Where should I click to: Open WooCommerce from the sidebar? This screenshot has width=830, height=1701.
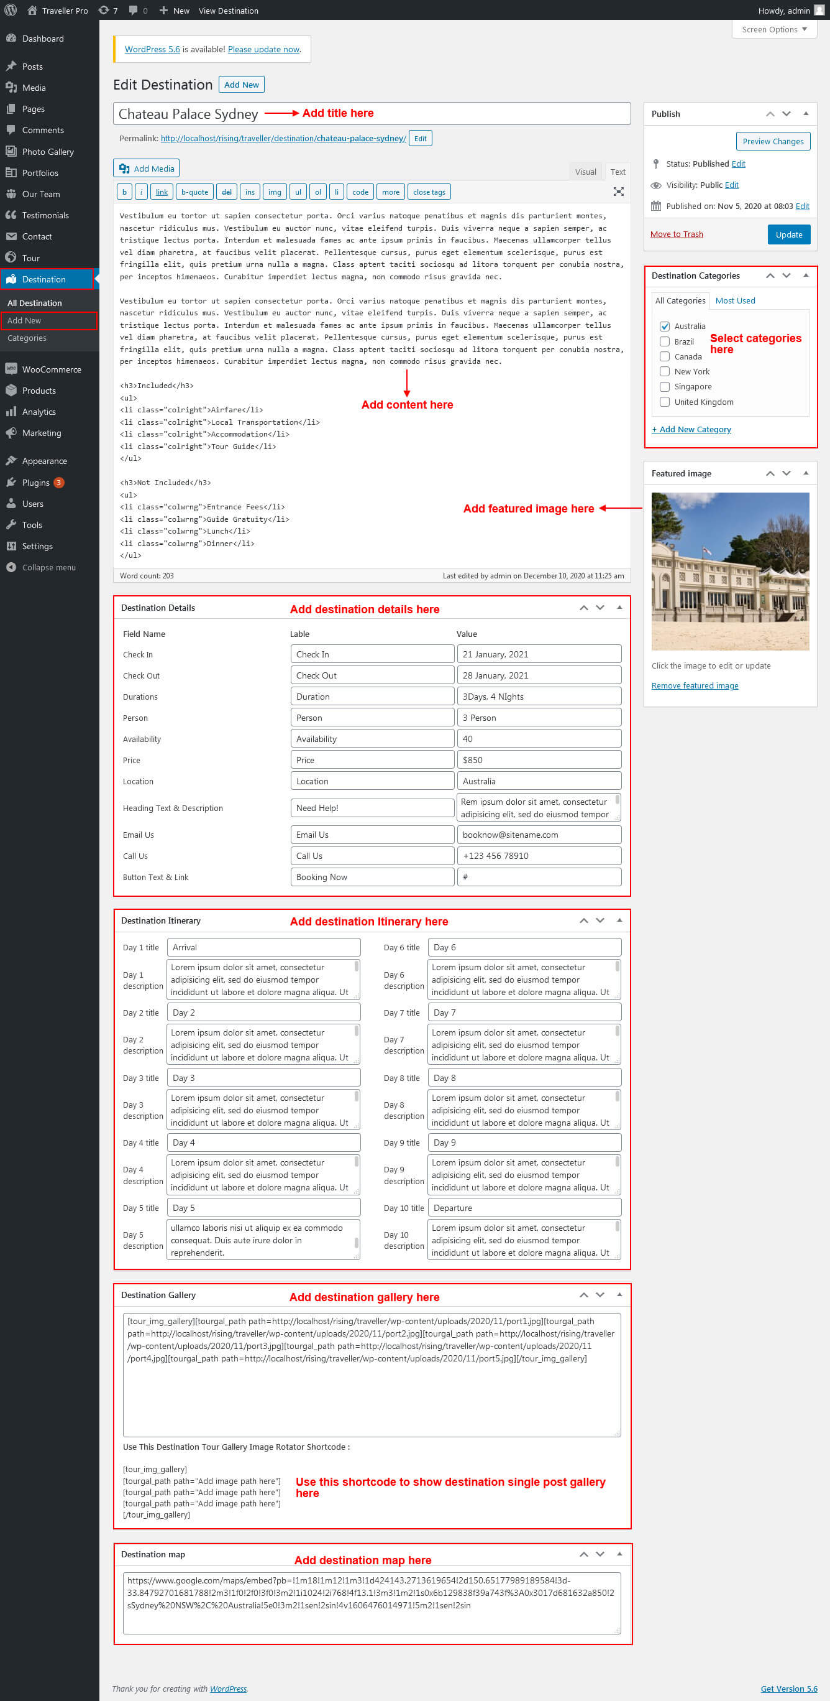click(x=51, y=369)
